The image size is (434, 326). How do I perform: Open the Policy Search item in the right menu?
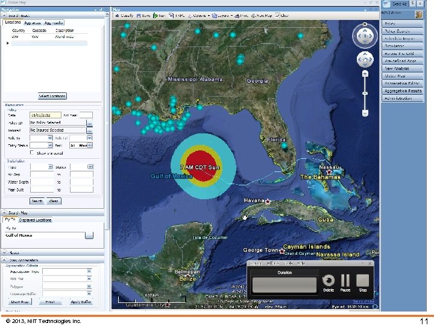403,31
